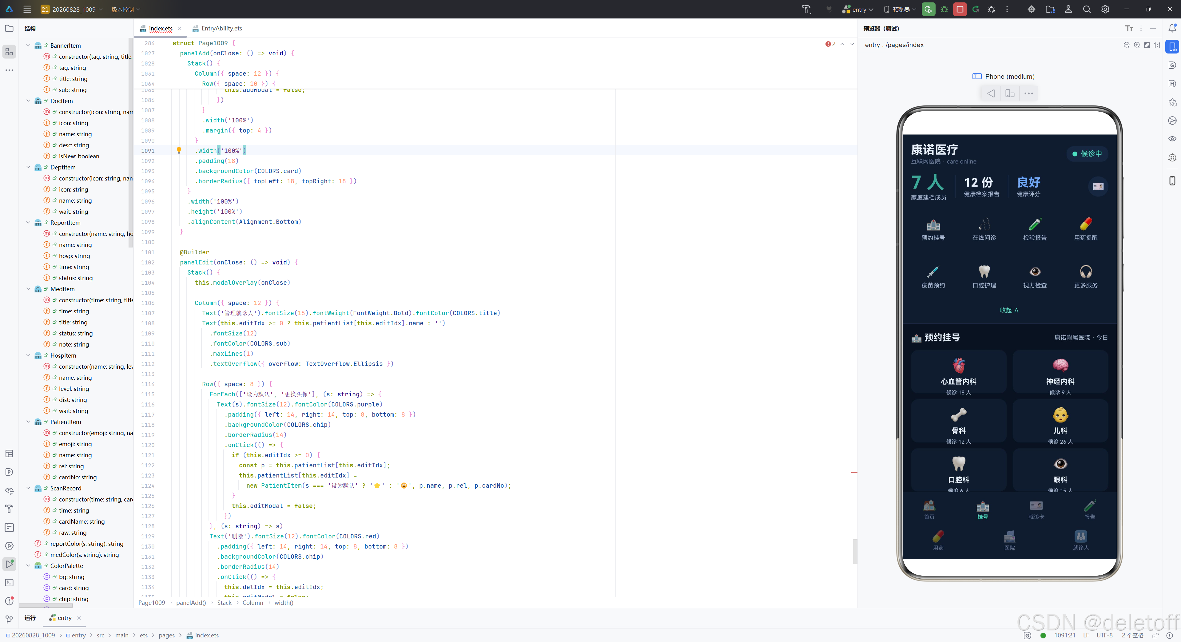Screen dimensions: 1181x642
Task: Tap 候诊中 status chip in preview
Action: point(1087,153)
